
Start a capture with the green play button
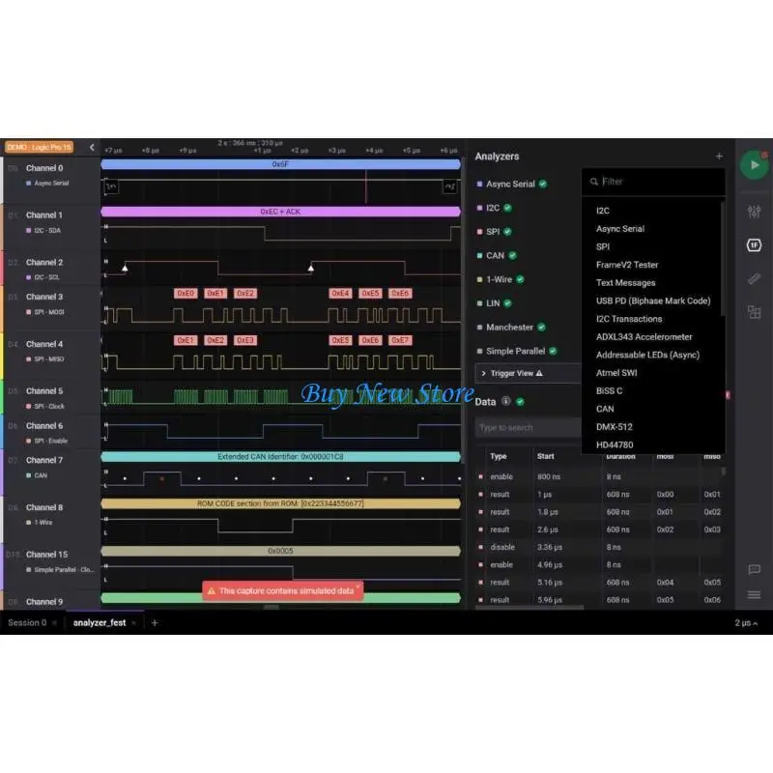(x=755, y=164)
